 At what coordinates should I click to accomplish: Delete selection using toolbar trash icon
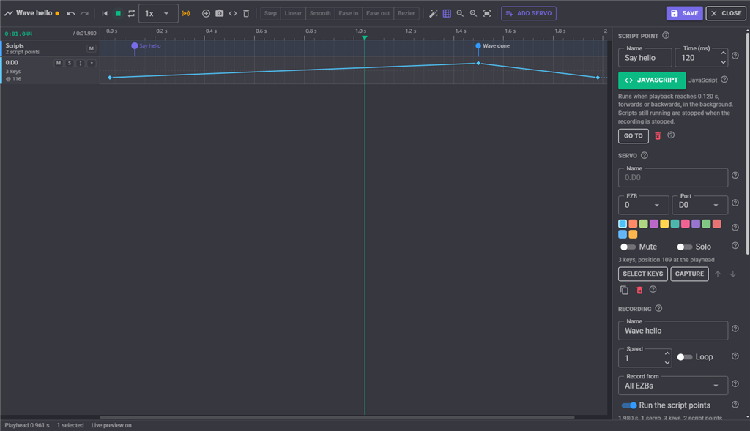(x=246, y=13)
